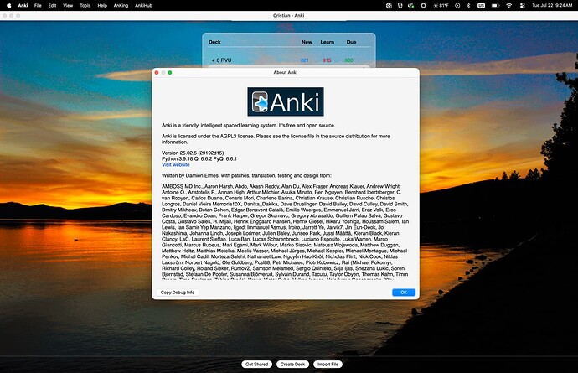578x373 pixels.
Task: Click the Due column header
Action: click(351, 42)
